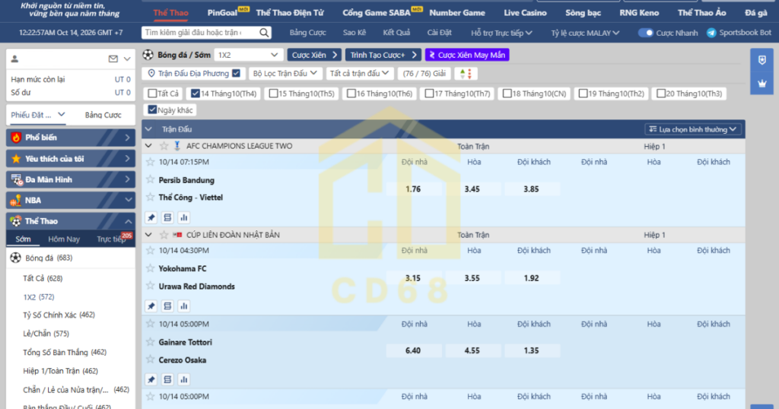This screenshot has width=779, height=409.
Task: Uncheck the Ngày khác checkbox
Action: click(x=152, y=109)
